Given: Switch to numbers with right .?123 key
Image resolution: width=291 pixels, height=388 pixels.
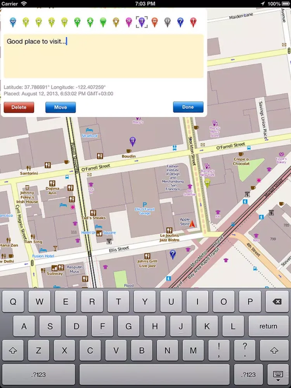Looking at the screenshot, I should tap(248, 375).
